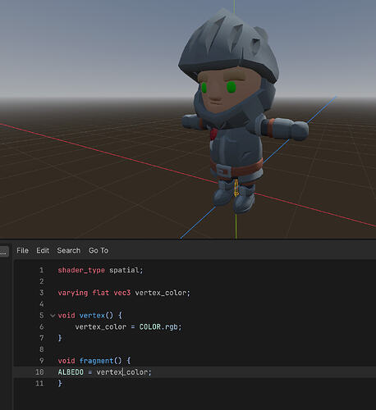
Task: Click 'void fragment() {' text
Action: click(x=94, y=361)
